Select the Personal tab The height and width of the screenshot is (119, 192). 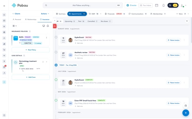coord(17,20)
